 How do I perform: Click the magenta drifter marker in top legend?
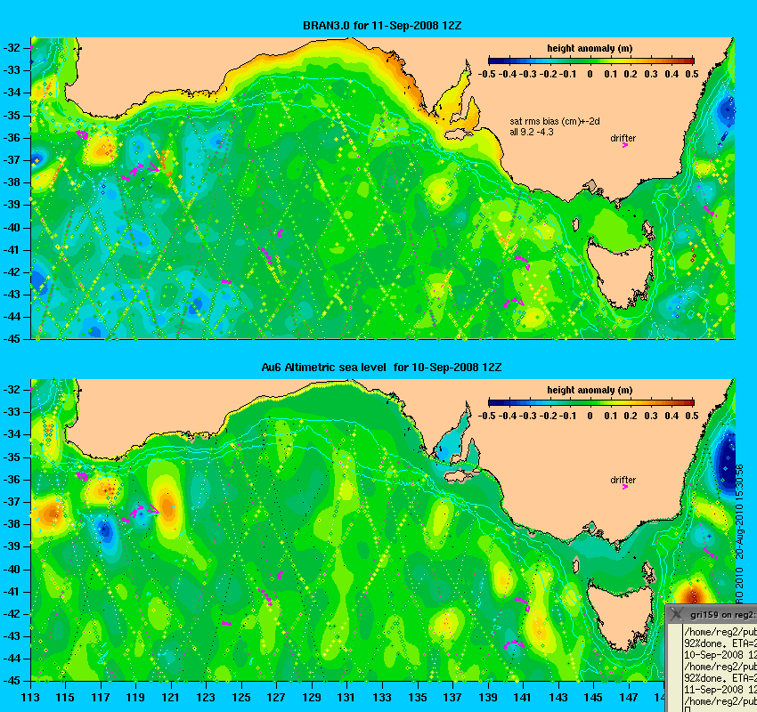click(x=624, y=145)
